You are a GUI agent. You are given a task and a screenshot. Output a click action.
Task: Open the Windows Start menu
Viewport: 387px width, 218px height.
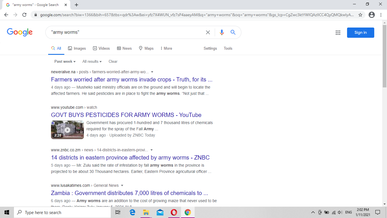point(7,212)
